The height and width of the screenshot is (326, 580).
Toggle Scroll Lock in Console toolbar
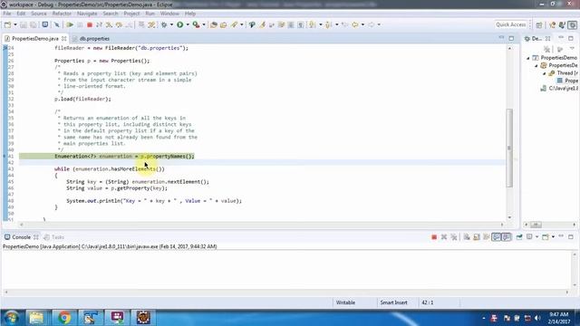pos(477,237)
